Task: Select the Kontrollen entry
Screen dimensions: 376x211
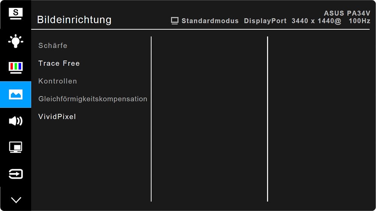Action: pyautogui.click(x=58, y=81)
